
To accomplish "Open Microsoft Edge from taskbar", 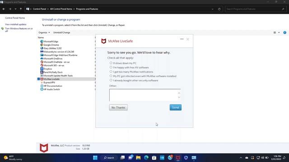I will [x=146, y=158].
